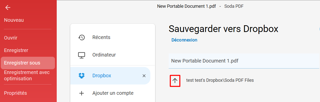Viewport: 320px width, 102px height.
Task: Click the Déconnexion link
Action: (184, 40)
